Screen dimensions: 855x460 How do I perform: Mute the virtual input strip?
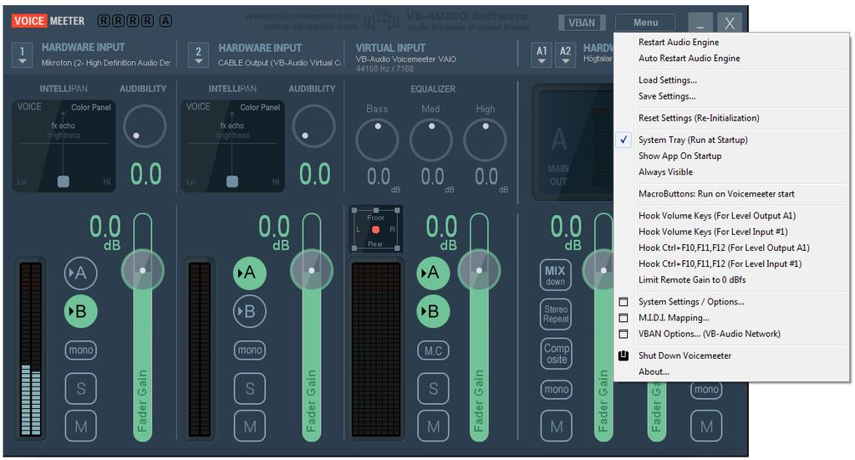tap(433, 427)
